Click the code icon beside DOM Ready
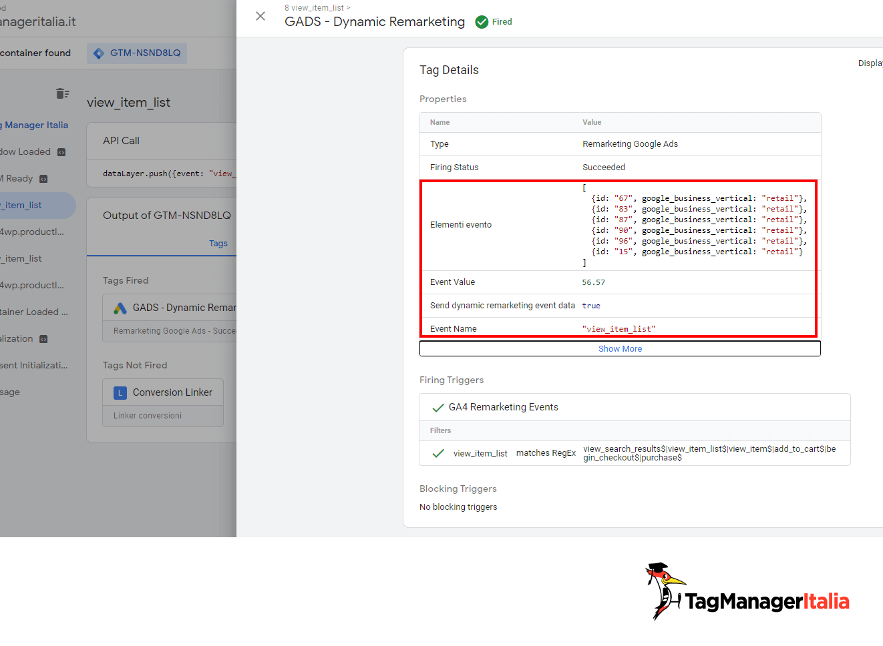 tap(43, 179)
